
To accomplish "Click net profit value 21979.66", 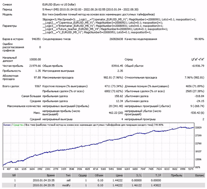I will coord(35,66).
